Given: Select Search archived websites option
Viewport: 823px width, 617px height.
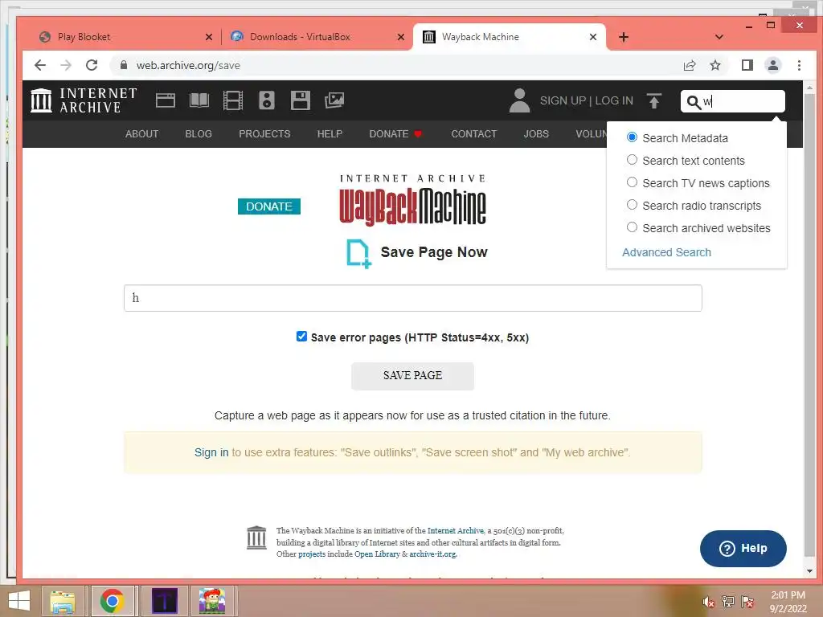Looking at the screenshot, I should [x=632, y=227].
